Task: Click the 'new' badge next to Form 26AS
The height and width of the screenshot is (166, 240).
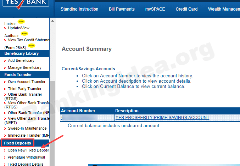Action: [x=32, y=46]
